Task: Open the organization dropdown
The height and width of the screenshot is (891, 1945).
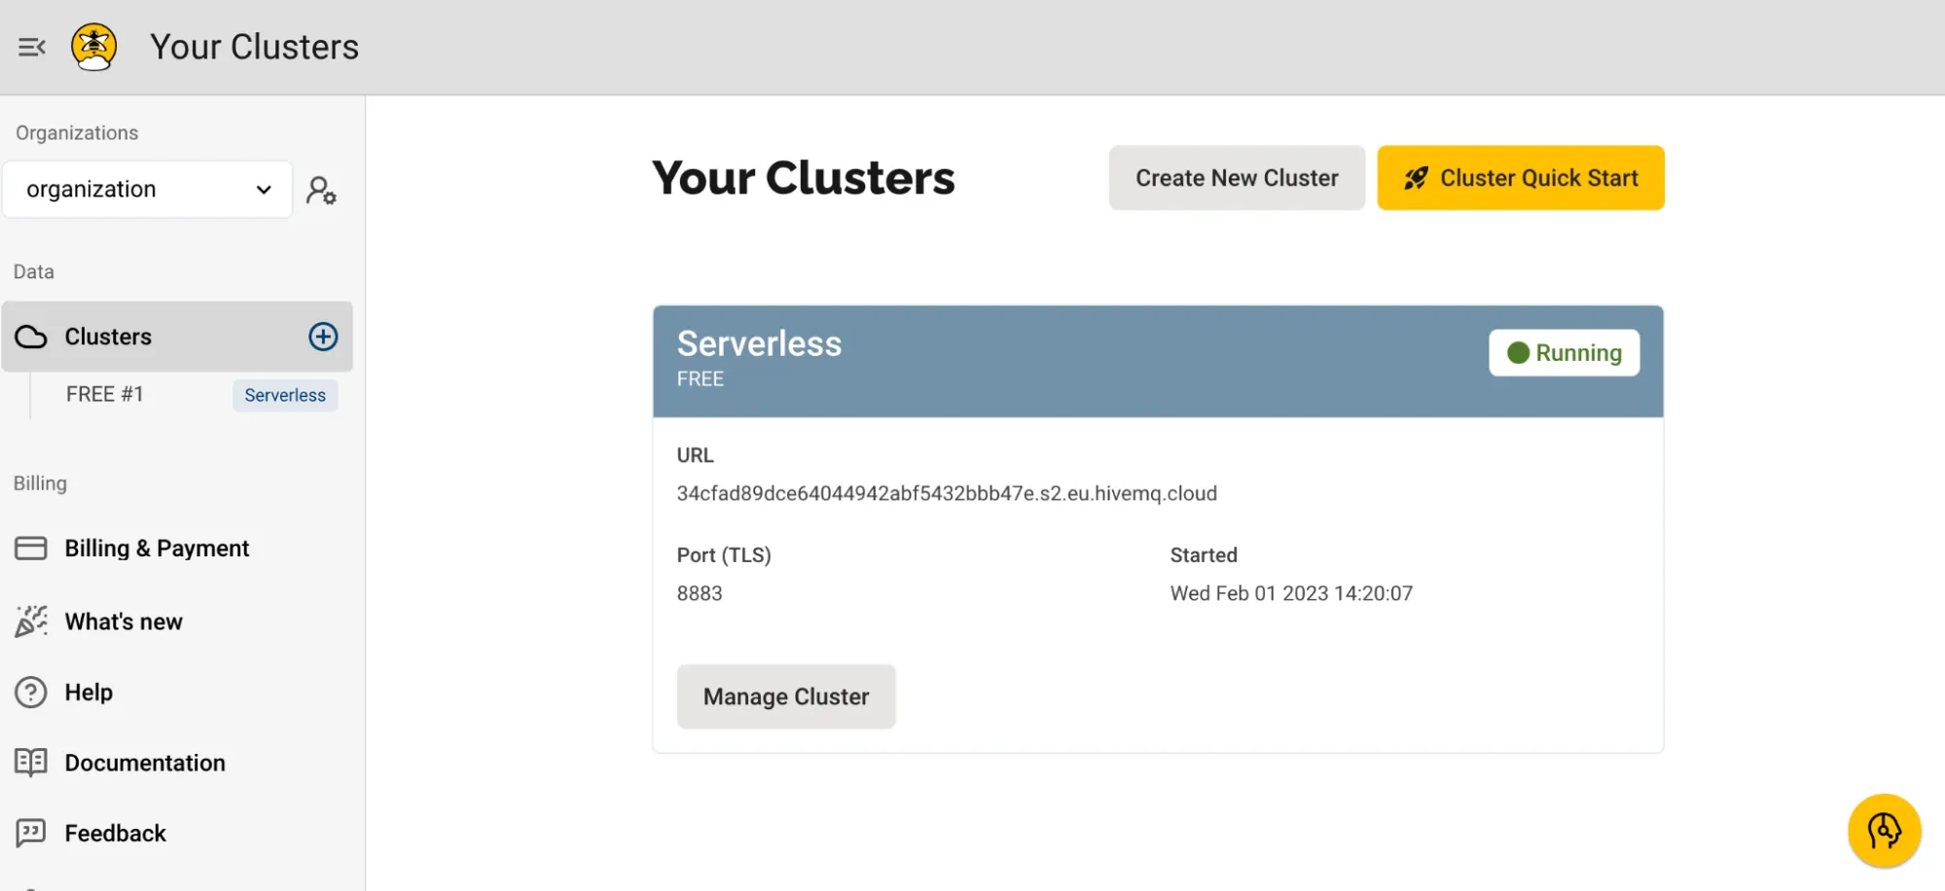Action: [148, 190]
